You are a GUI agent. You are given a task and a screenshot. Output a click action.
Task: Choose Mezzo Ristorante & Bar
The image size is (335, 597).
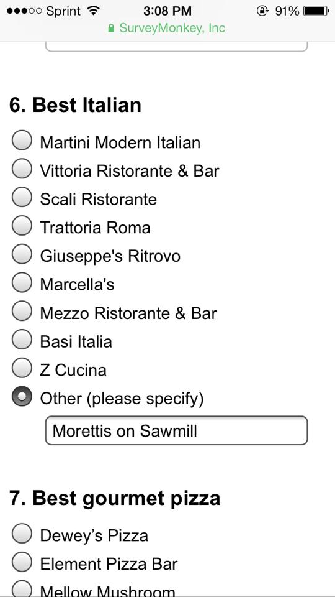point(22,311)
